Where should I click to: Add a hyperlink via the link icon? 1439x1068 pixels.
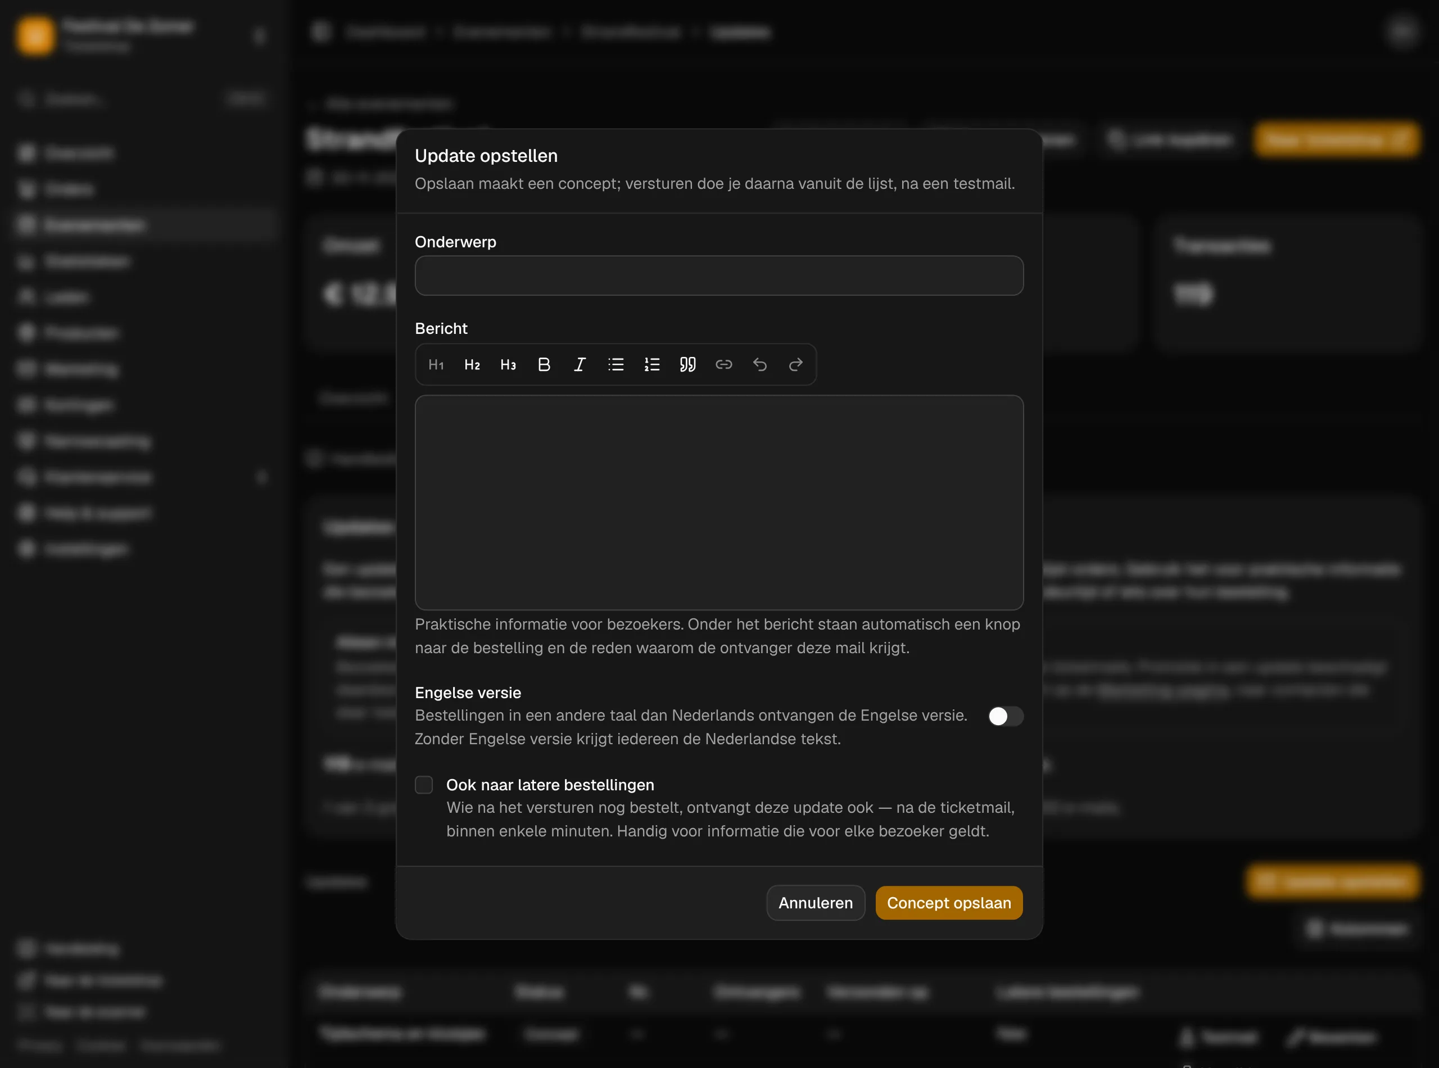pos(724,365)
